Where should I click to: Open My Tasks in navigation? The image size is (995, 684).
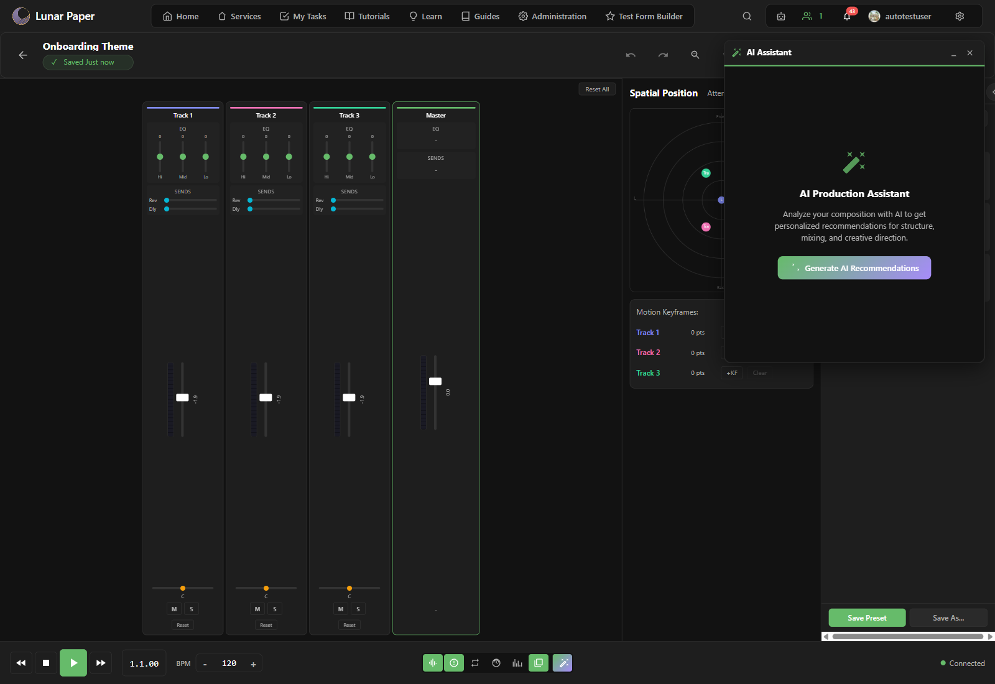[303, 16]
